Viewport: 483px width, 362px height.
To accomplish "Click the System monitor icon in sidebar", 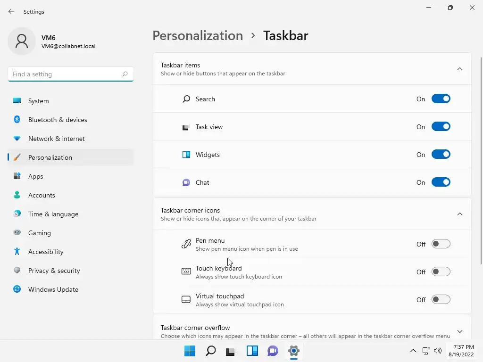I will tap(17, 101).
